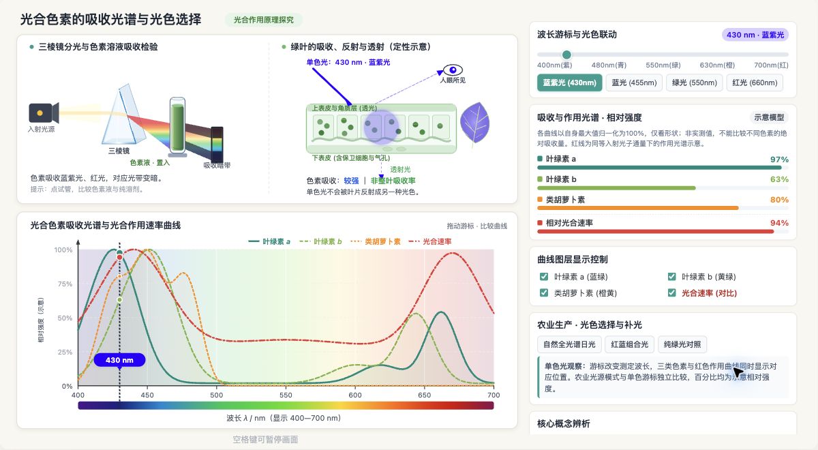Click the 较强 pigment absorption value

click(x=351, y=181)
